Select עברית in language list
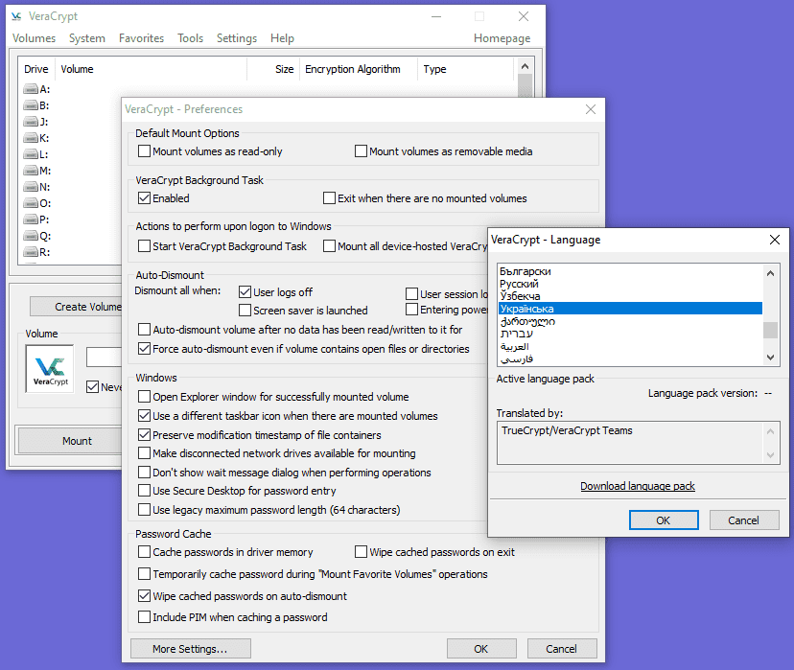 630,334
